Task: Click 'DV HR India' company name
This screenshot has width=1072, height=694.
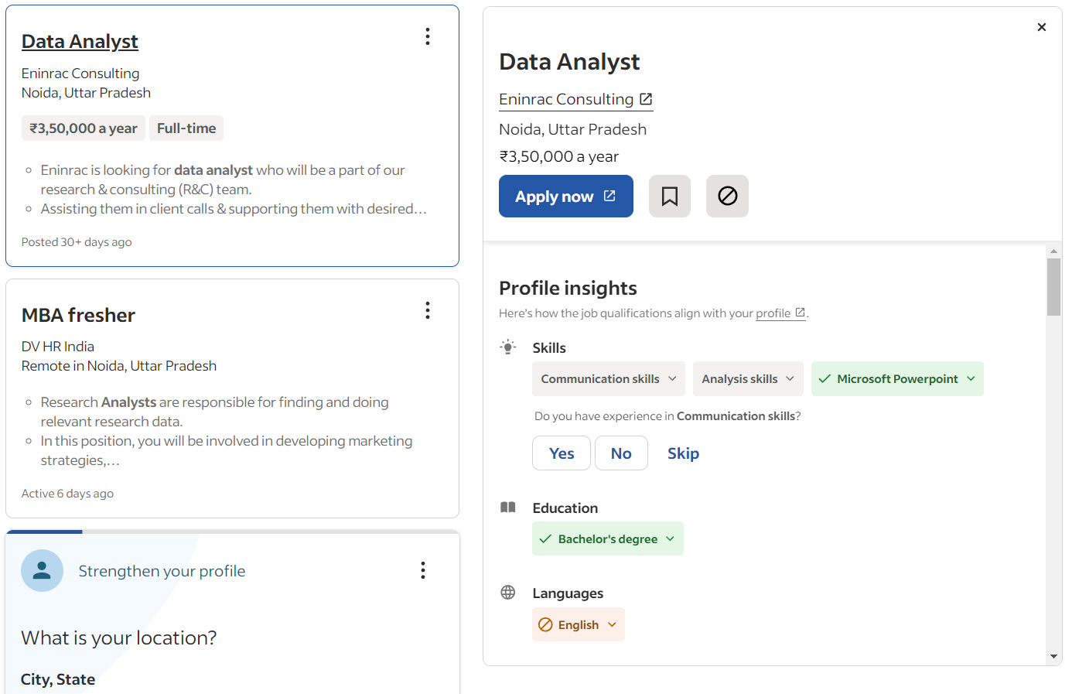Action: tap(58, 347)
